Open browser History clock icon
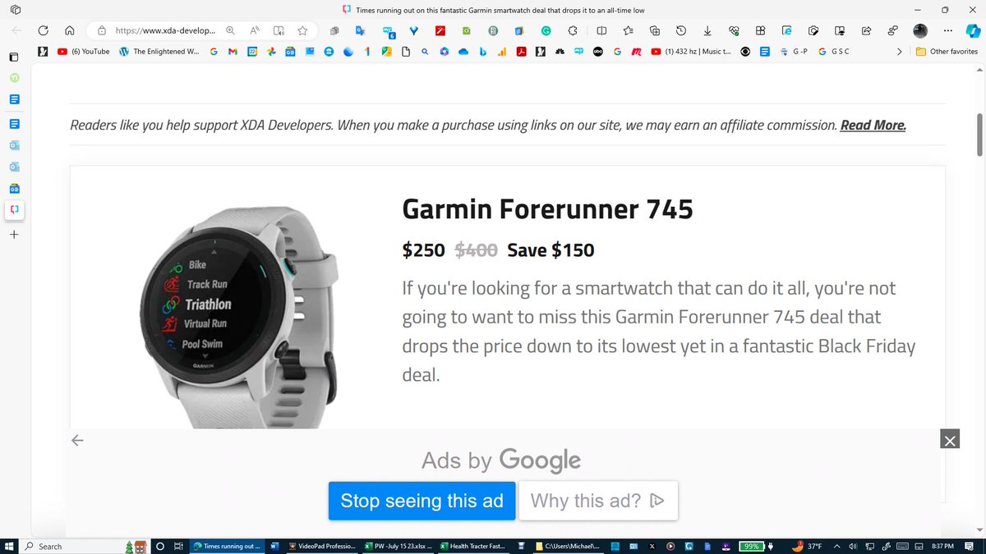The height and width of the screenshot is (554, 986). coord(681,30)
